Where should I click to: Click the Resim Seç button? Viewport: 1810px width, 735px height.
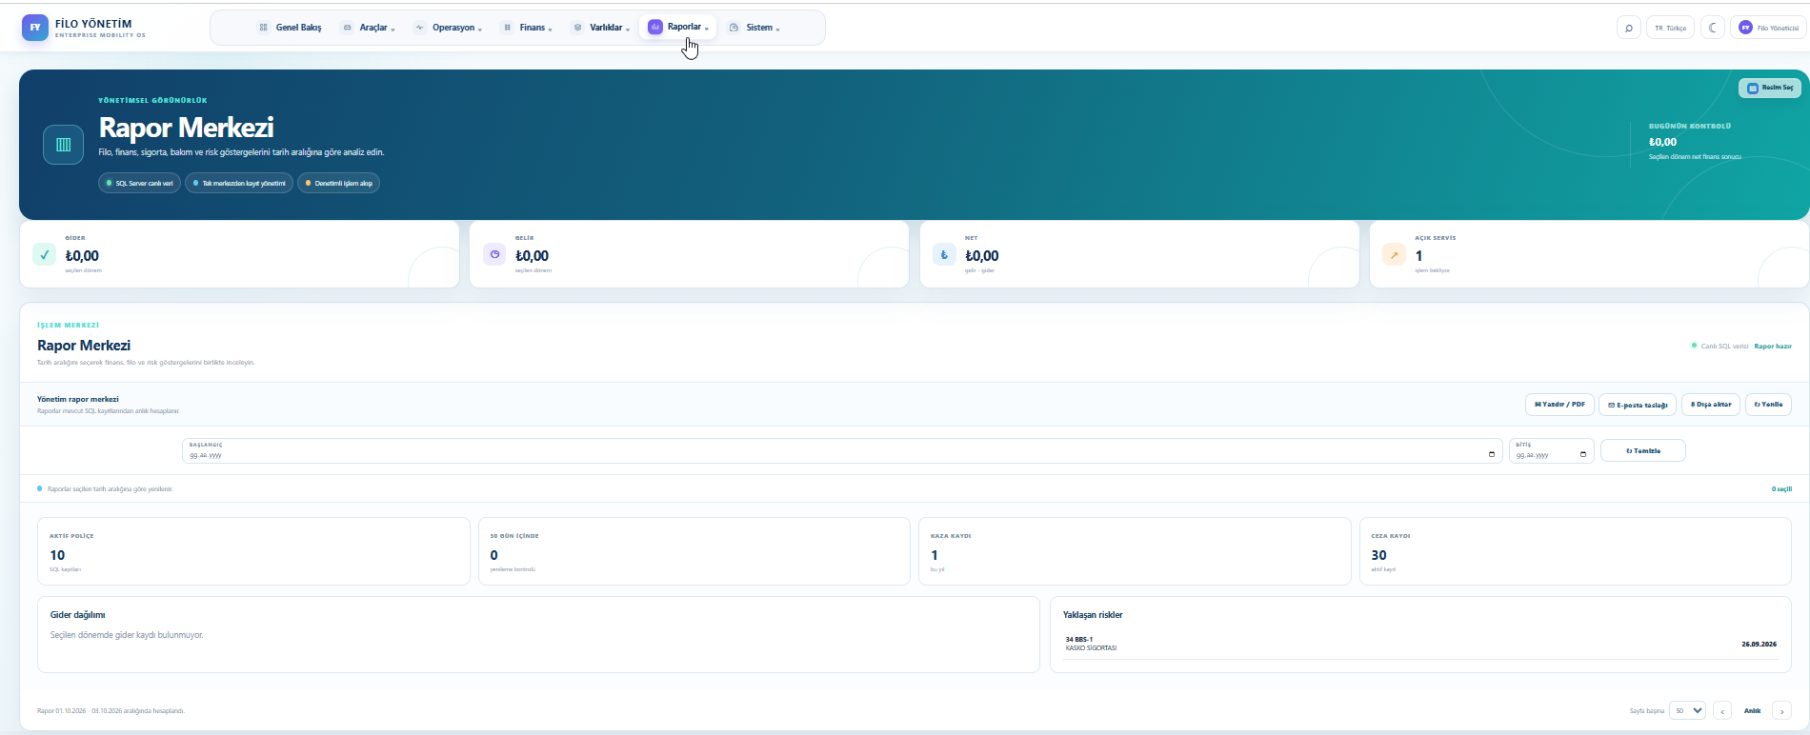pos(1770,88)
